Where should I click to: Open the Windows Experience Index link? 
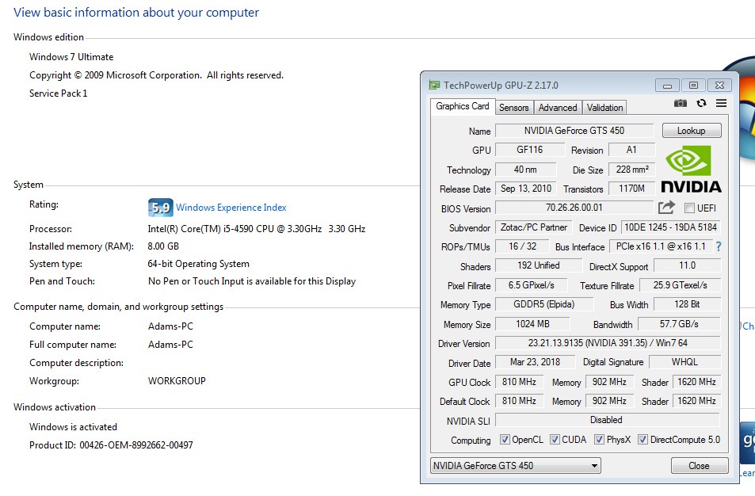click(x=231, y=208)
